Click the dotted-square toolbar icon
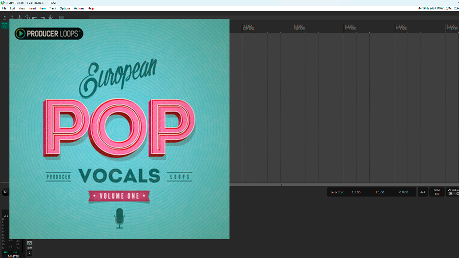Screen dimensions: 459x258 (62, 17)
